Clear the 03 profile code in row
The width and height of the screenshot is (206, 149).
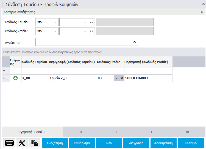pyautogui.click(x=122, y=78)
